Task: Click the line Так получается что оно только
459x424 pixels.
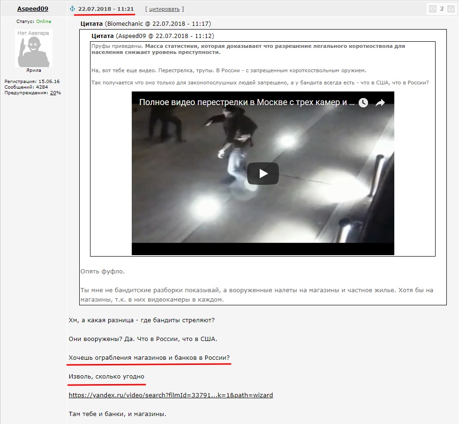Action: (260, 83)
